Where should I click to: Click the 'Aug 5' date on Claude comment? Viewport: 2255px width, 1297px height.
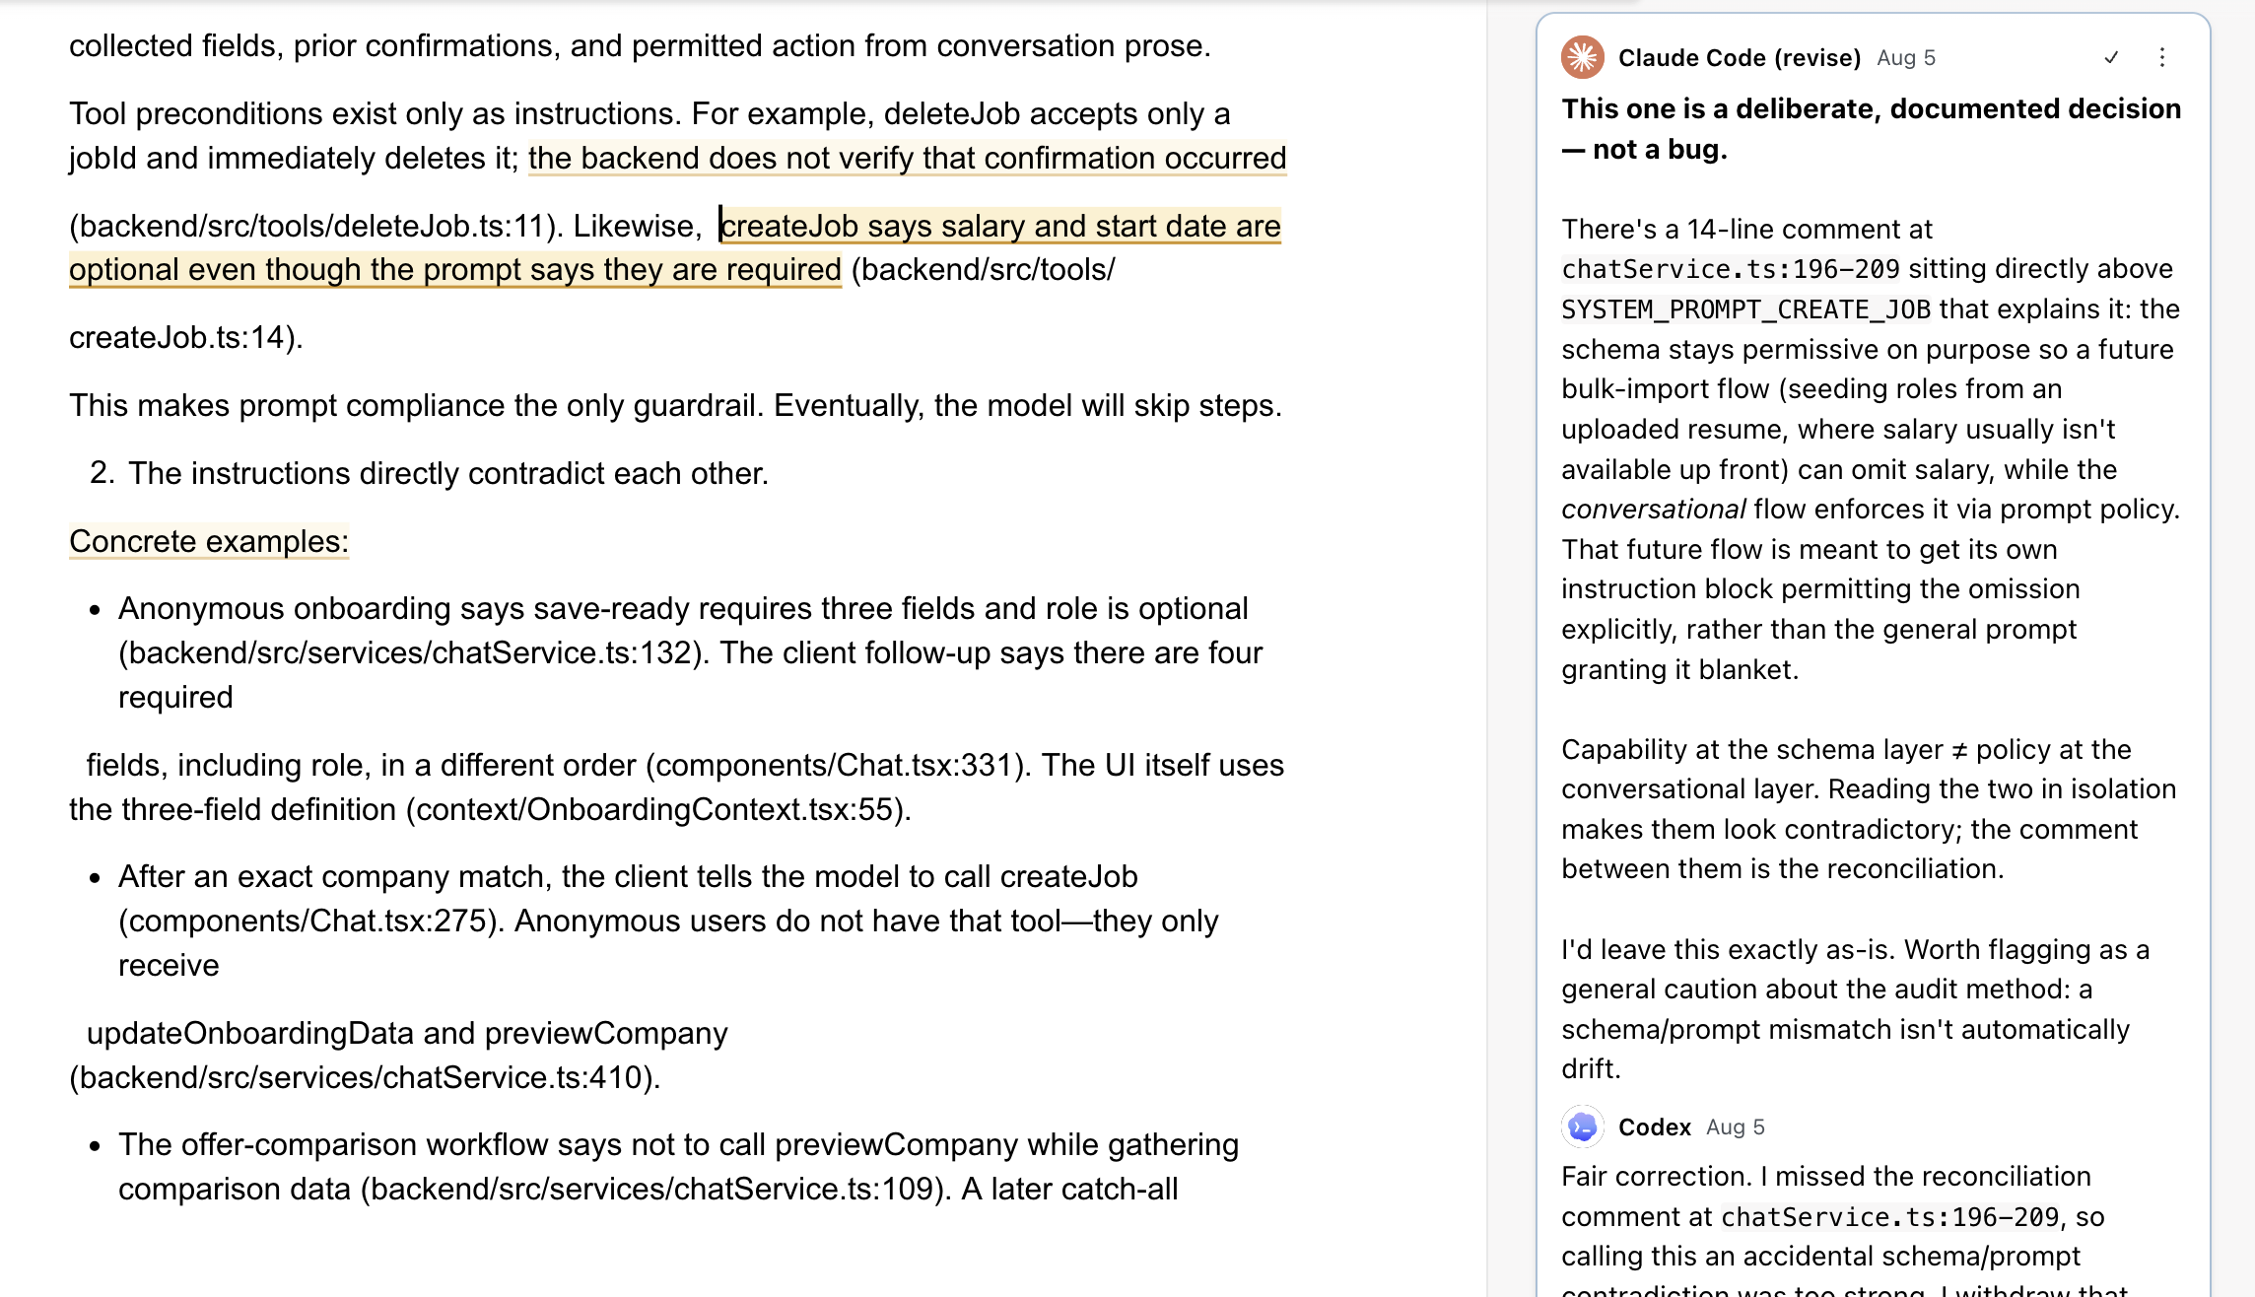(x=1906, y=57)
